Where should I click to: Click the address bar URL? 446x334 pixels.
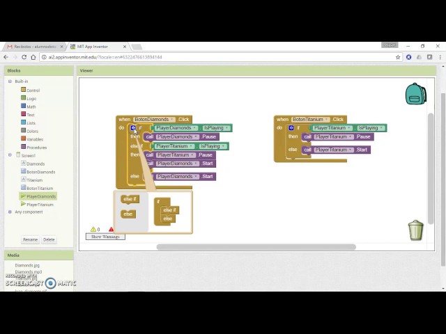[105, 57]
